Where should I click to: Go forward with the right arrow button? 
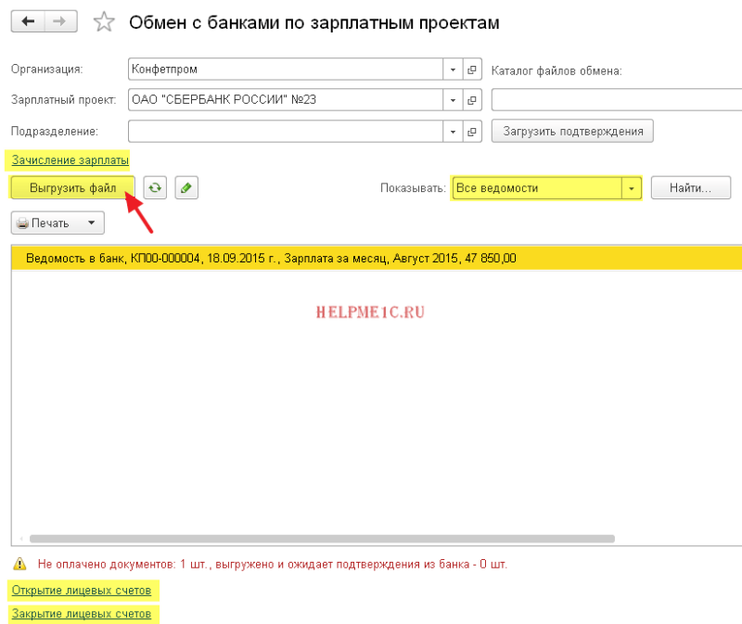60,21
